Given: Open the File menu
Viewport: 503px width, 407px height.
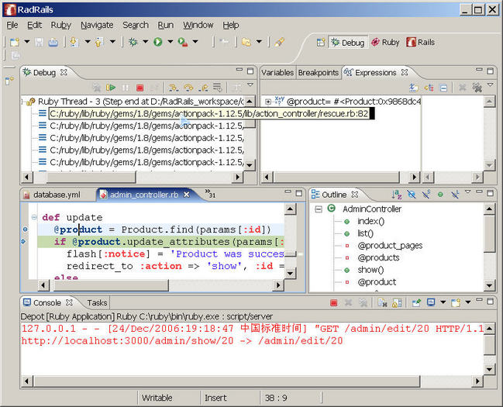Looking at the screenshot, I should click(12, 25).
